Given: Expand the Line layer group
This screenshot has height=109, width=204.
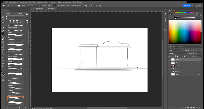Looking at the screenshot, I should click(x=172, y=69).
